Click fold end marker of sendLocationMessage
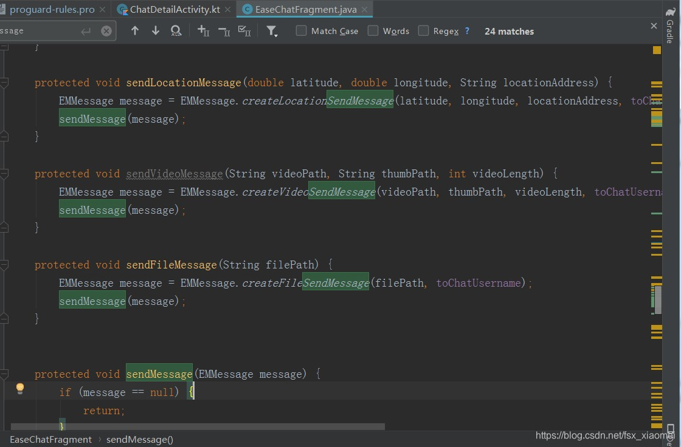Image resolution: width=681 pixels, height=447 pixels. click(x=4, y=137)
